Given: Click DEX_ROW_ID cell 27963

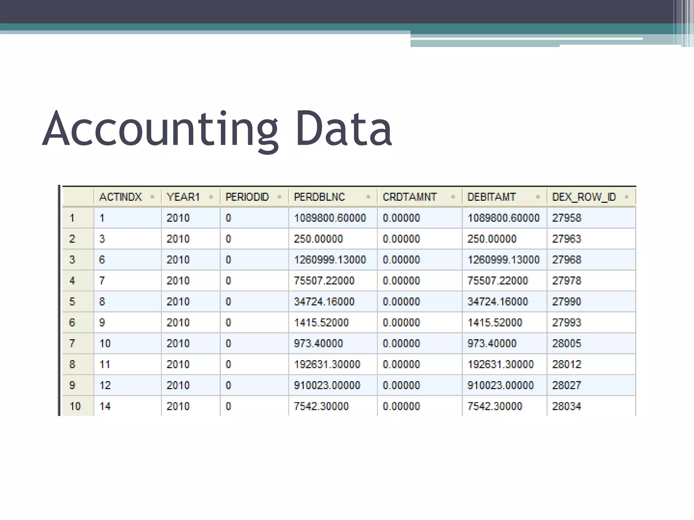Looking at the screenshot, I should [x=591, y=239].
